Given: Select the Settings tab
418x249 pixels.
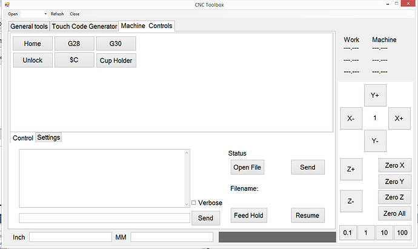Looking at the screenshot, I should tap(48, 138).
